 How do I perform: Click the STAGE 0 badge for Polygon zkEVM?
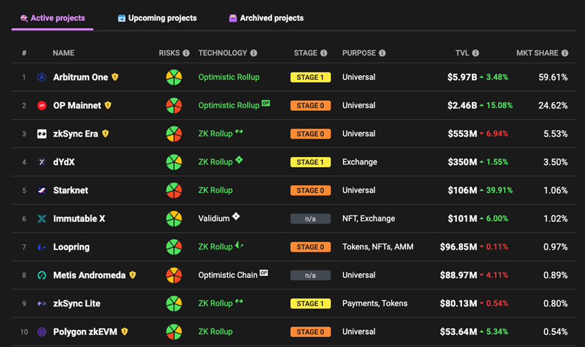click(310, 332)
